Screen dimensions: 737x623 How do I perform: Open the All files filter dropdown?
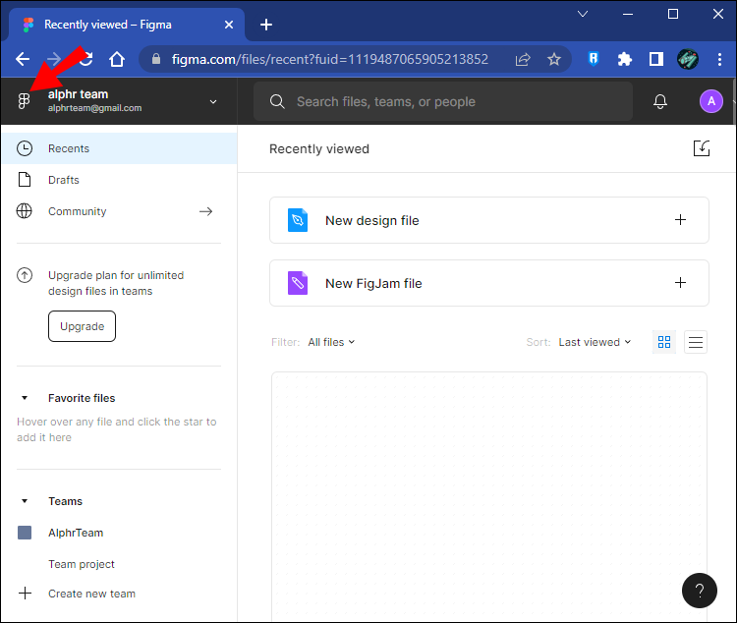(331, 342)
